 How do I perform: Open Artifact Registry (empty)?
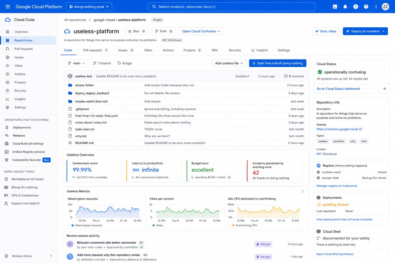tap(28, 152)
